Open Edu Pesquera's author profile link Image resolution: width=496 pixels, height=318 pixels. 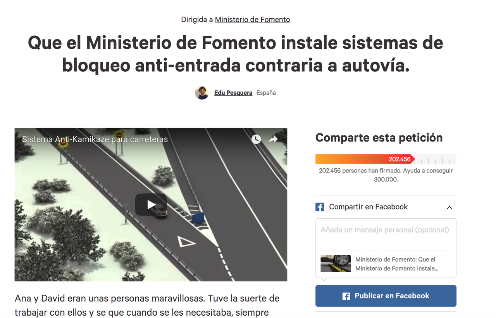coord(233,93)
